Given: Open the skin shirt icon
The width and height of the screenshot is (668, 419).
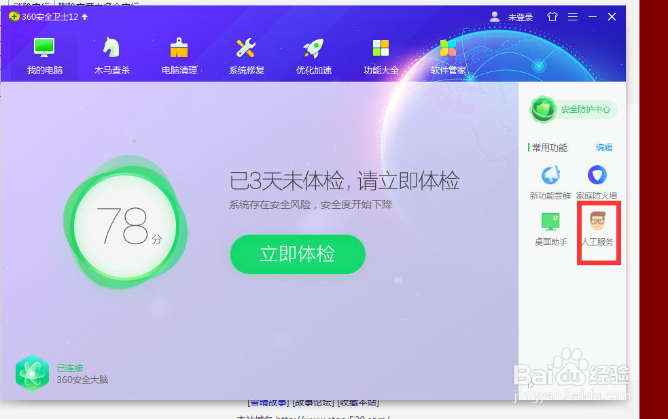Looking at the screenshot, I should click(x=552, y=16).
